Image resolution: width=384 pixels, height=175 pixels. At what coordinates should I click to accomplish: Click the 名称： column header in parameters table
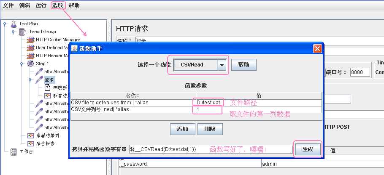click(x=133, y=95)
